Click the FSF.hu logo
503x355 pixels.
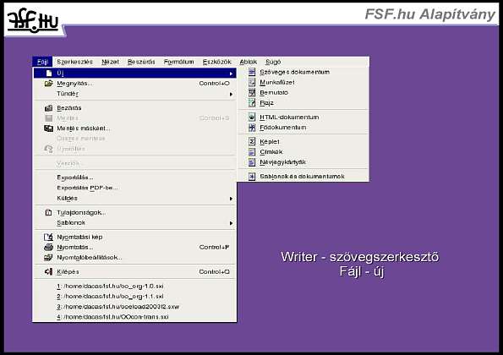(33, 21)
